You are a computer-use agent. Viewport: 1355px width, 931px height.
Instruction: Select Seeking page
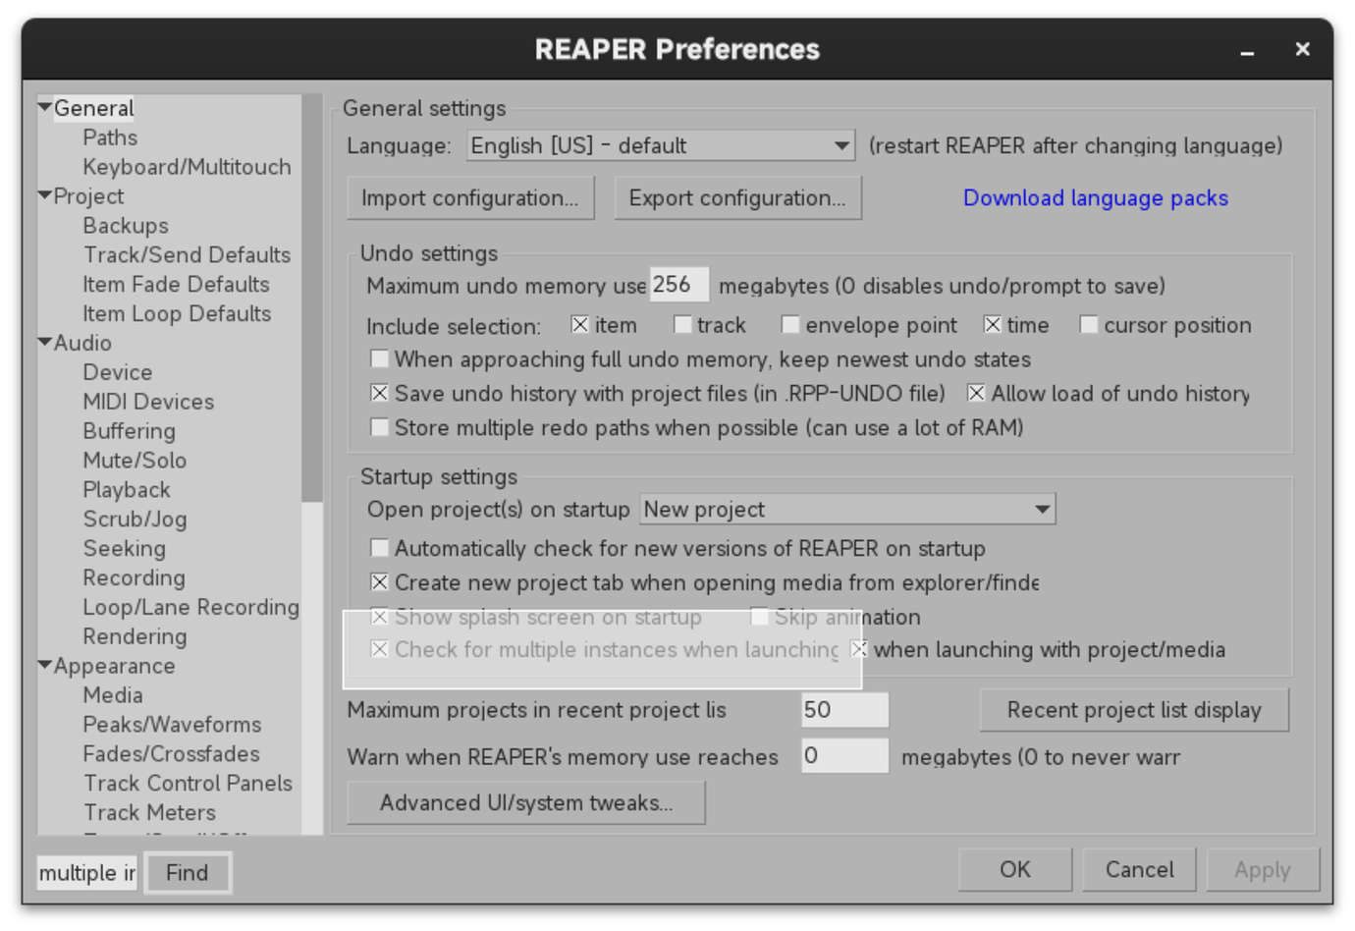coord(124,549)
